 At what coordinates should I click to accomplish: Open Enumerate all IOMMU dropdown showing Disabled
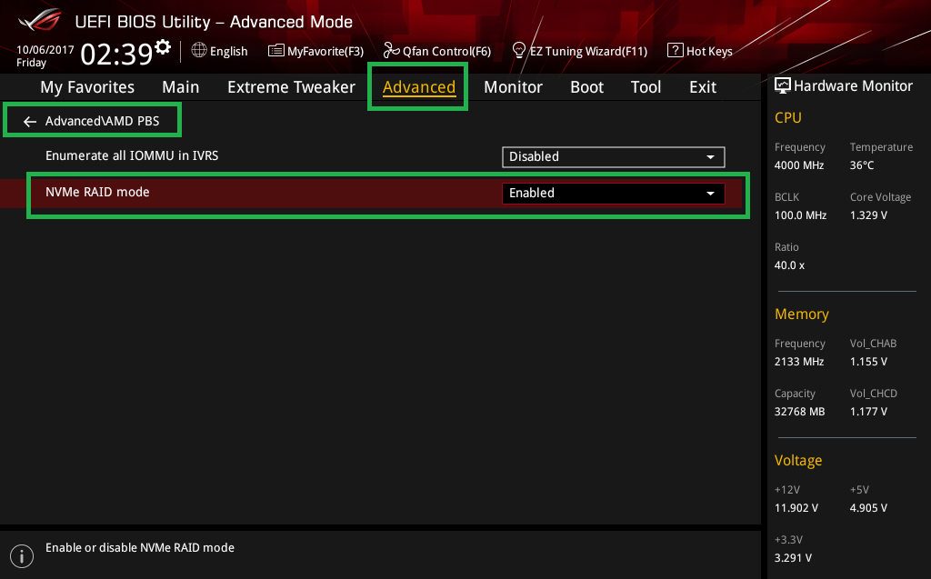click(614, 156)
